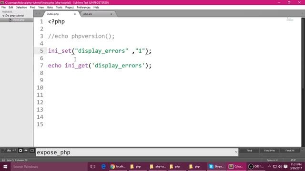Screen dimensions: 305x171
Task: Click the Find Prev button
Action: 269,151
